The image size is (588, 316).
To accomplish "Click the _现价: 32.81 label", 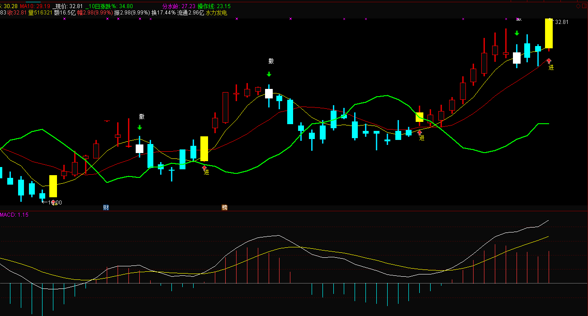I will tap(68, 6).
